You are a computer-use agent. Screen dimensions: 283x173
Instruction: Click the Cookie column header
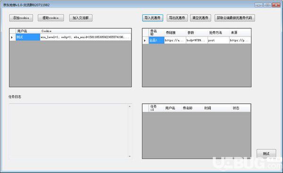tap(85, 31)
